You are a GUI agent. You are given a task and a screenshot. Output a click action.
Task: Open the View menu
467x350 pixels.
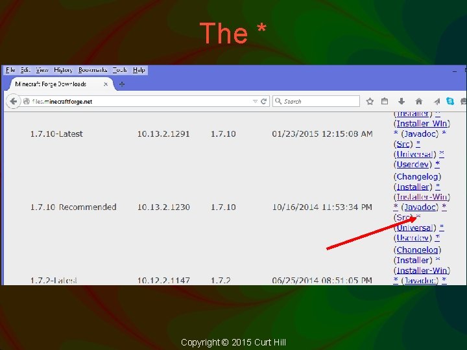(x=42, y=70)
